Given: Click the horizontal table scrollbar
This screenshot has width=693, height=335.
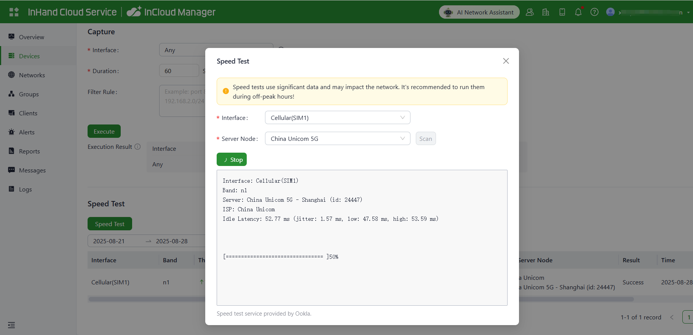Looking at the screenshot, I should click(147, 299).
